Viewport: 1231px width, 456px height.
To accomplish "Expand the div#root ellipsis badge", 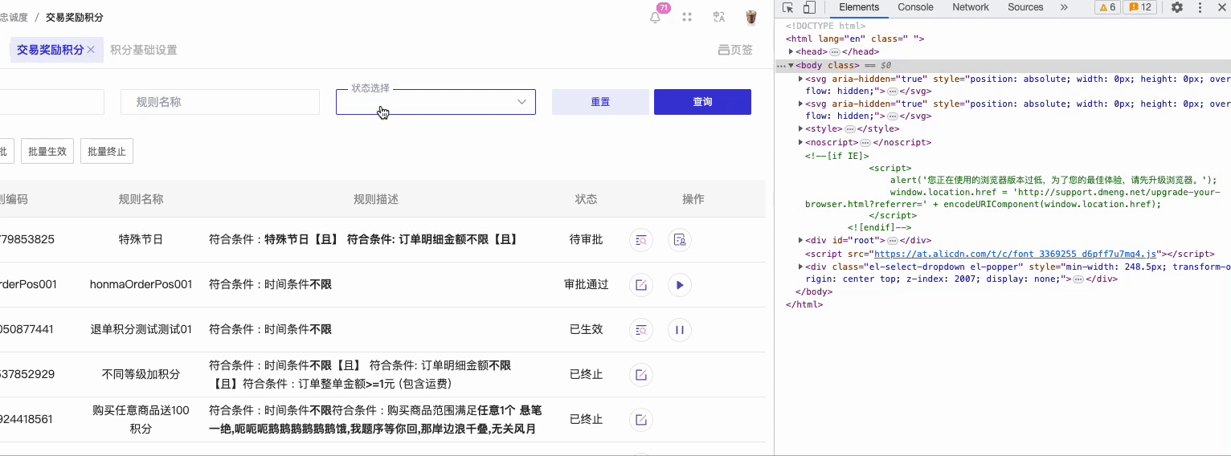I will 892,241.
